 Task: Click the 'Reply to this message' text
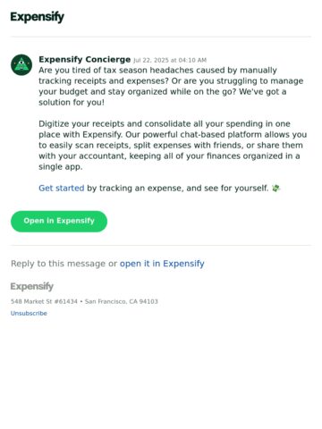coord(58,264)
